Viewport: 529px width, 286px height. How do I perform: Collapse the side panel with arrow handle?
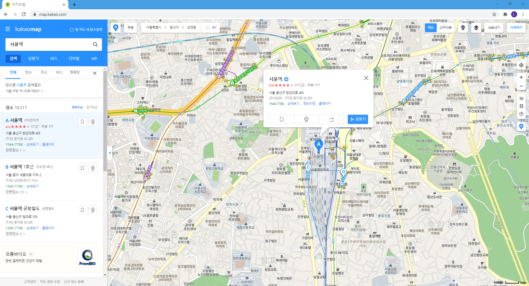(110, 153)
